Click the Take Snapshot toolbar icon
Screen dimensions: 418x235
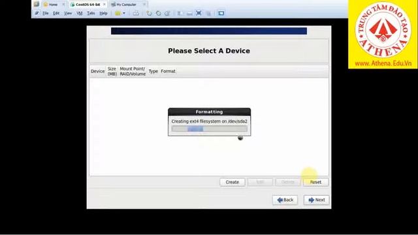click(x=149, y=13)
